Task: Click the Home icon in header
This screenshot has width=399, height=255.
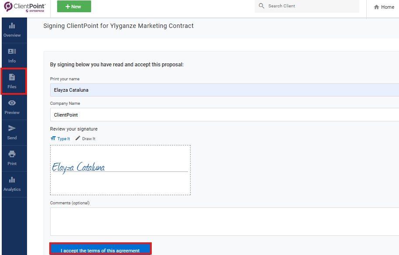Action: click(376, 7)
